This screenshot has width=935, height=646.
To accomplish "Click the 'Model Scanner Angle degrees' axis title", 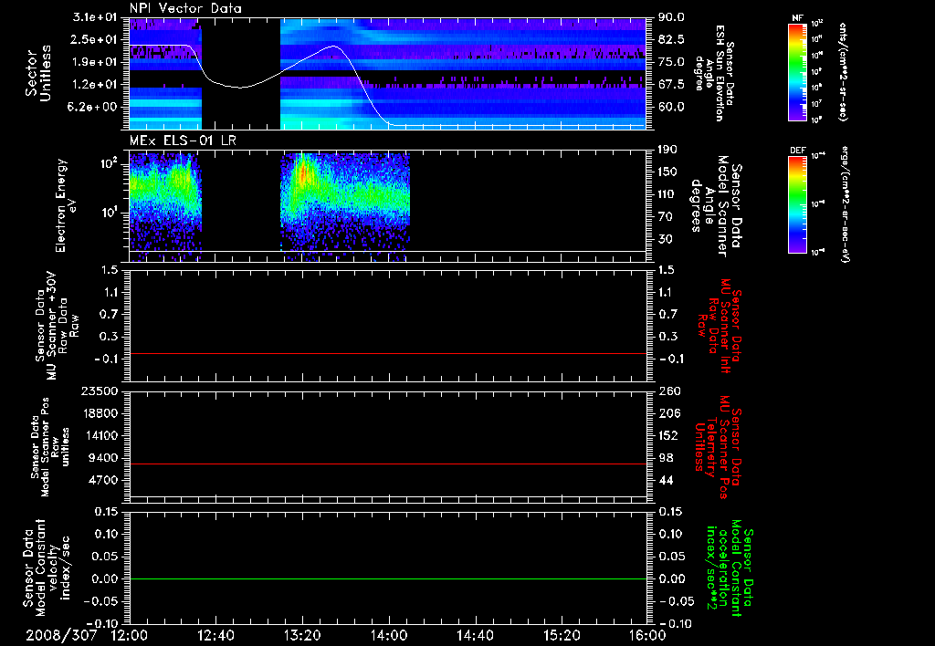I will [709, 206].
